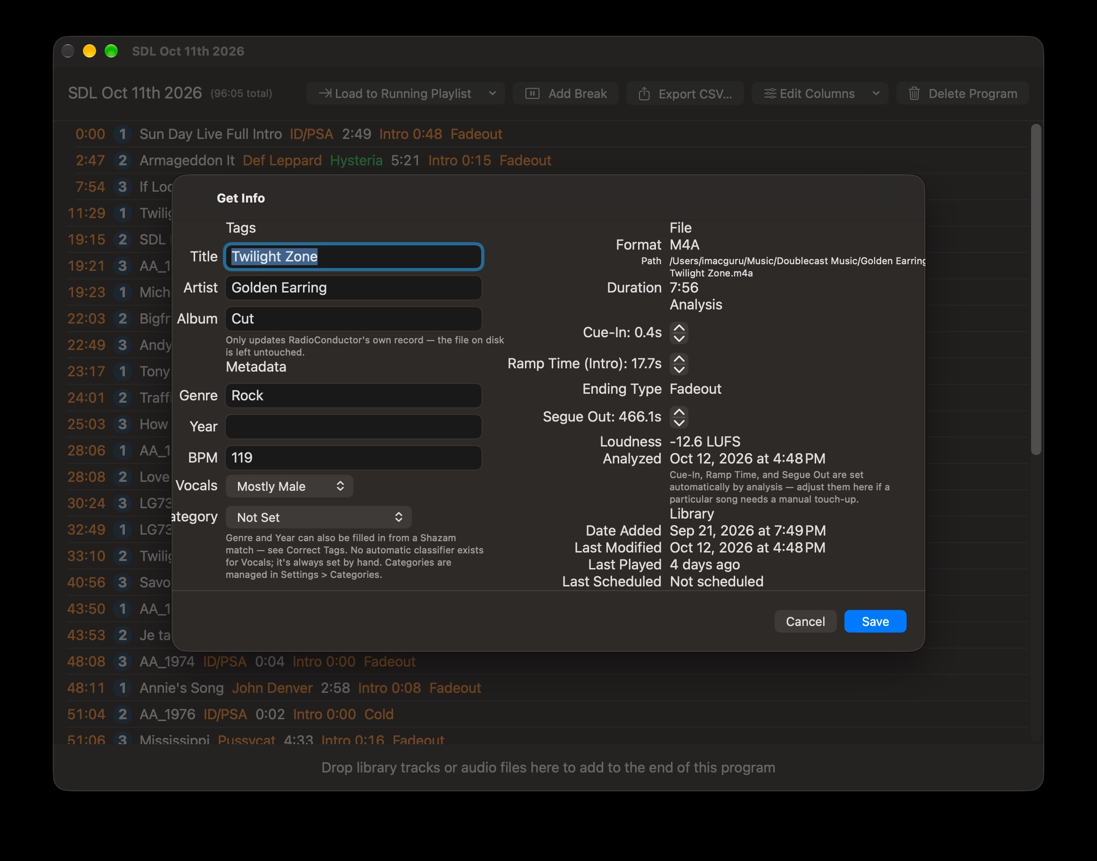
Task: Cancel the Get Info dialog
Action: pyautogui.click(x=805, y=621)
